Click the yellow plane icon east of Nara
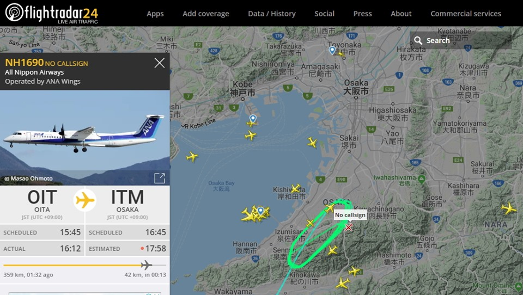 click(509, 208)
